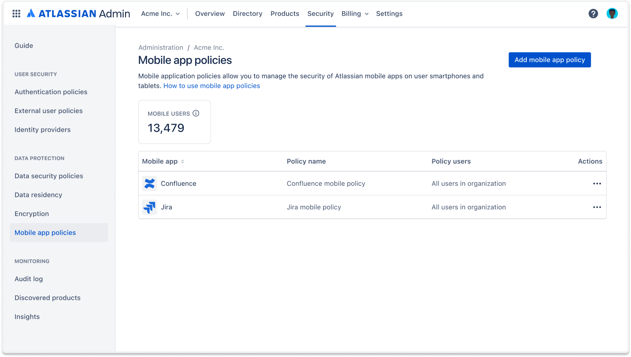Switch to the Overview tab
This screenshot has width=631, height=357.
pos(210,13)
